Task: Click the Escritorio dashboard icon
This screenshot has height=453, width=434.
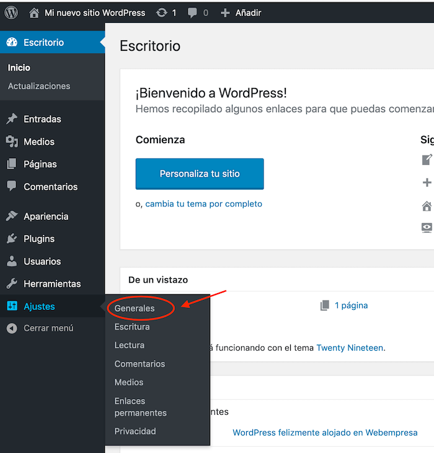Action: coord(12,42)
